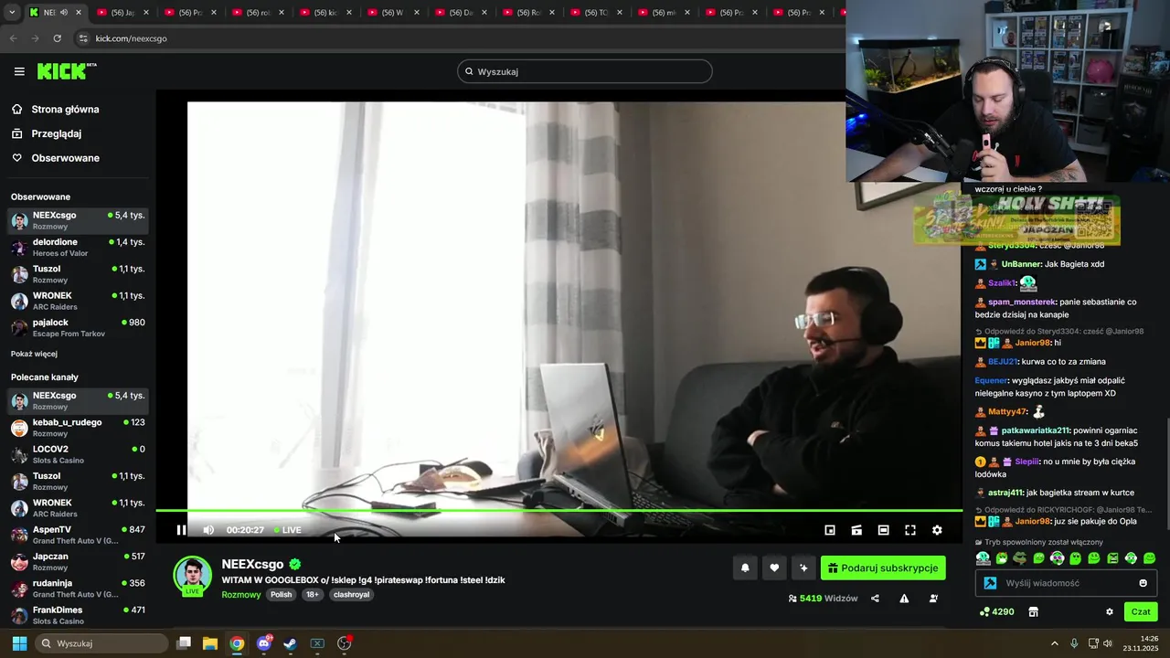Open Windows Start menu
1170x658 pixels.
(x=19, y=643)
